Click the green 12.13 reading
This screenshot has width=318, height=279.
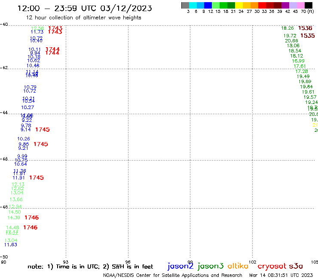18,185
